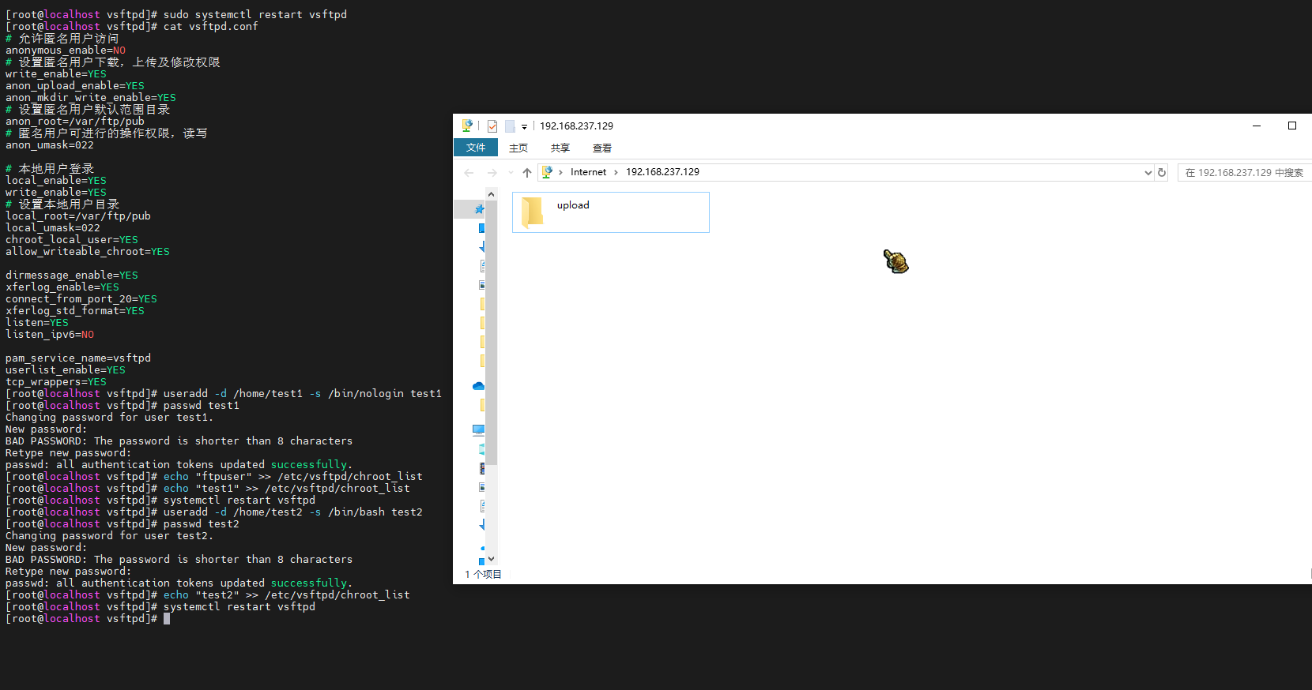Screen dimensions: 1312x690
Task: Click 'anon_root=/var/ftp/pub' line in terminal
Action: pos(75,122)
